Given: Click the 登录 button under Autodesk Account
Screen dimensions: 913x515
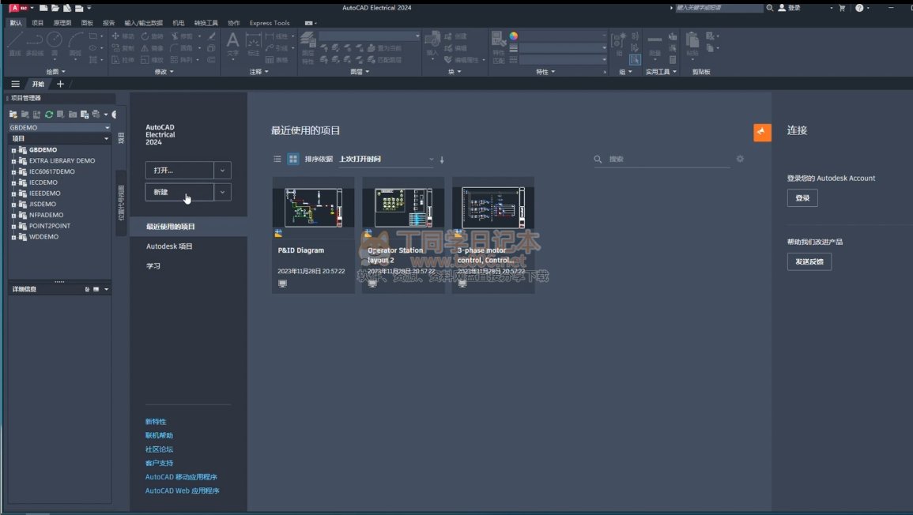Looking at the screenshot, I should coord(802,198).
